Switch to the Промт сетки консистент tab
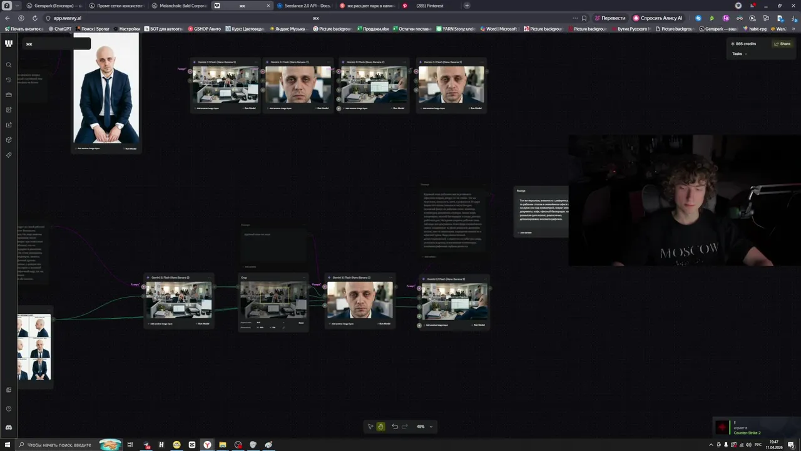This screenshot has width=801, height=451. (x=117, y=6)
